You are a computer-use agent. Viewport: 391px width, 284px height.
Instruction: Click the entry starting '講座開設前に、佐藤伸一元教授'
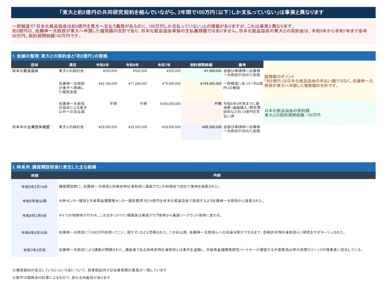tap(139, 186)
